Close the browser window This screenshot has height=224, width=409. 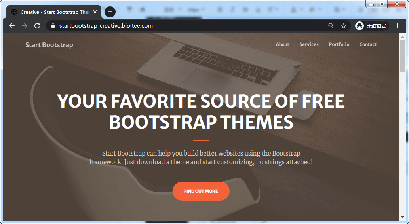397,4
